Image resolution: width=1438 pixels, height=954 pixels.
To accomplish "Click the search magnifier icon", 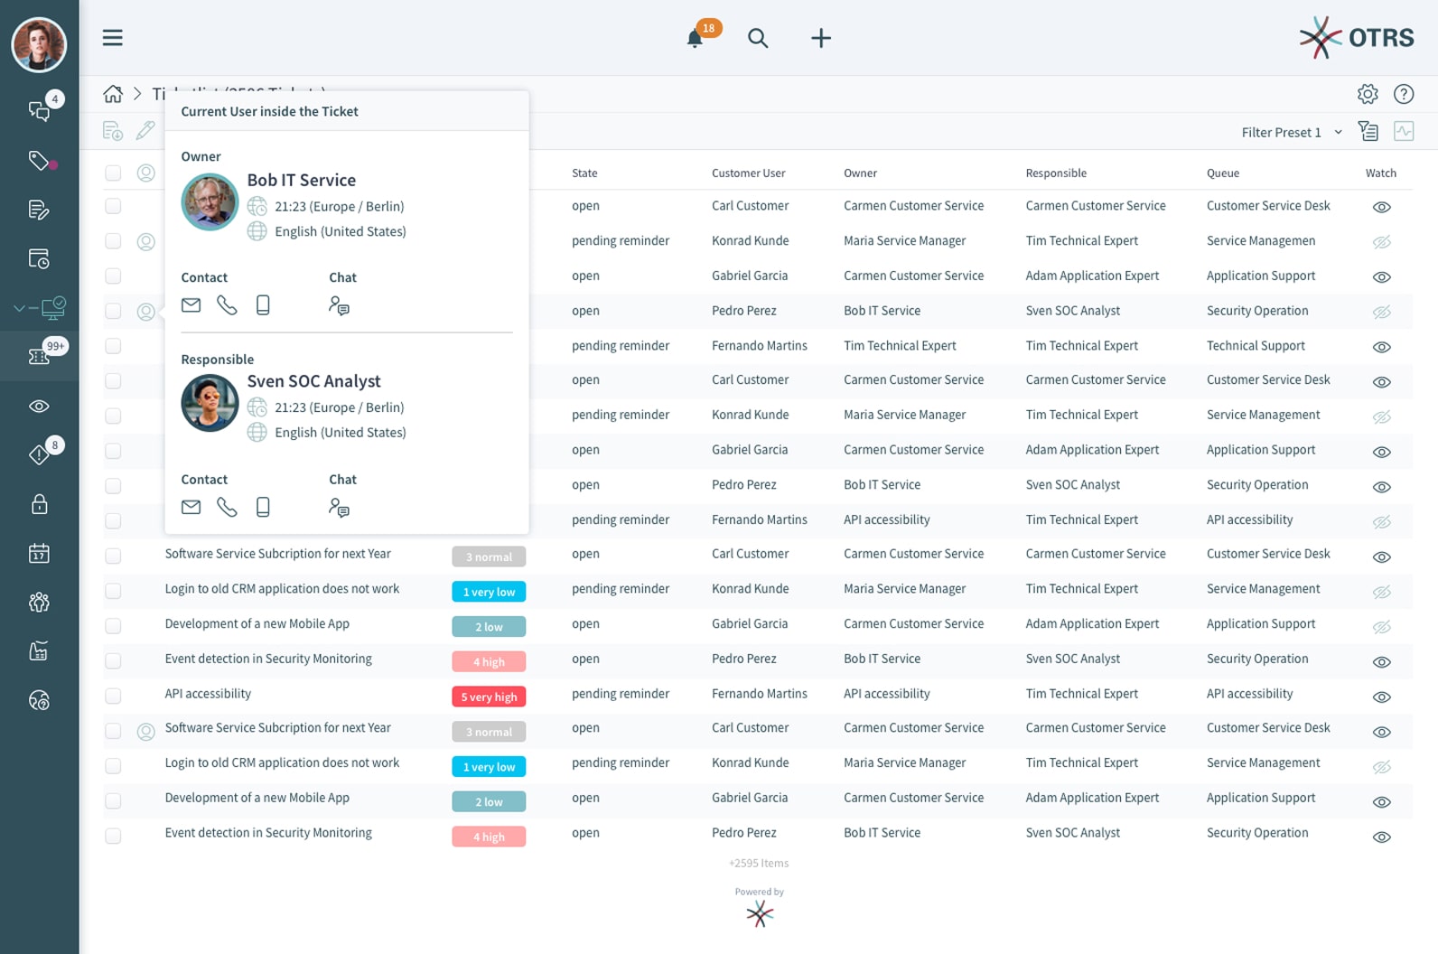I will pos(758,38).
